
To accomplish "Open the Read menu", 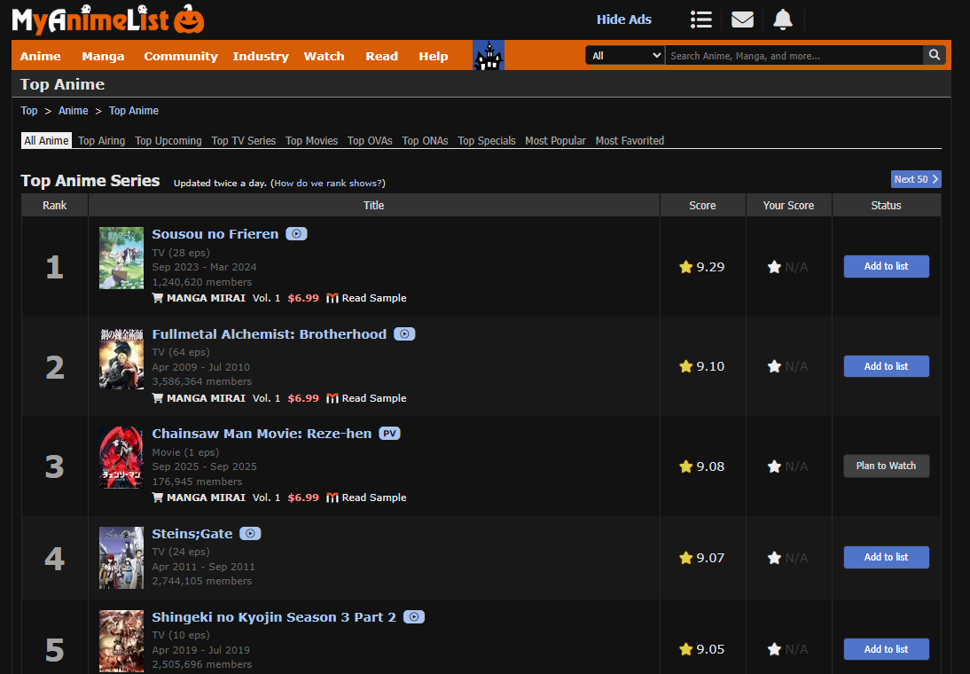I will point(381,56).
